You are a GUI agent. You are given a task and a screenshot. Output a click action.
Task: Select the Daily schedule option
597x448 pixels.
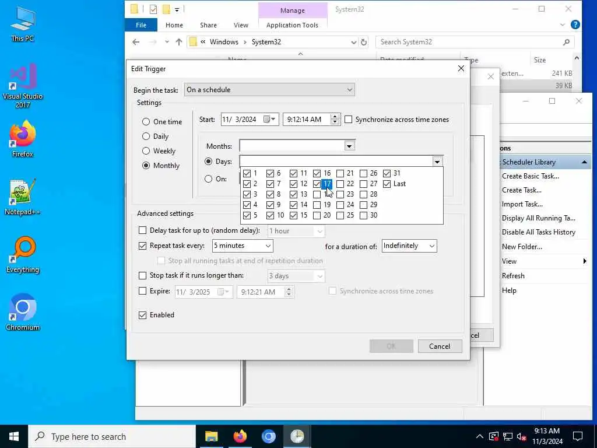146,136
